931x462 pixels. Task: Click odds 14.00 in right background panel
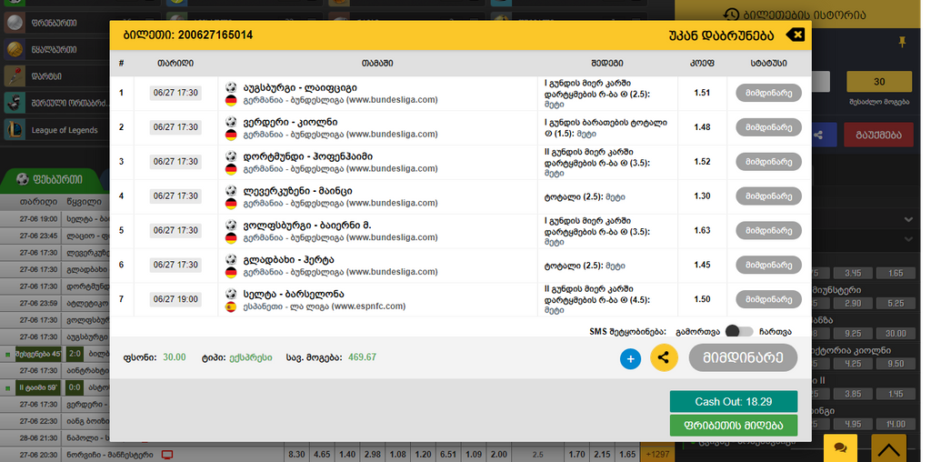point(896,424)
